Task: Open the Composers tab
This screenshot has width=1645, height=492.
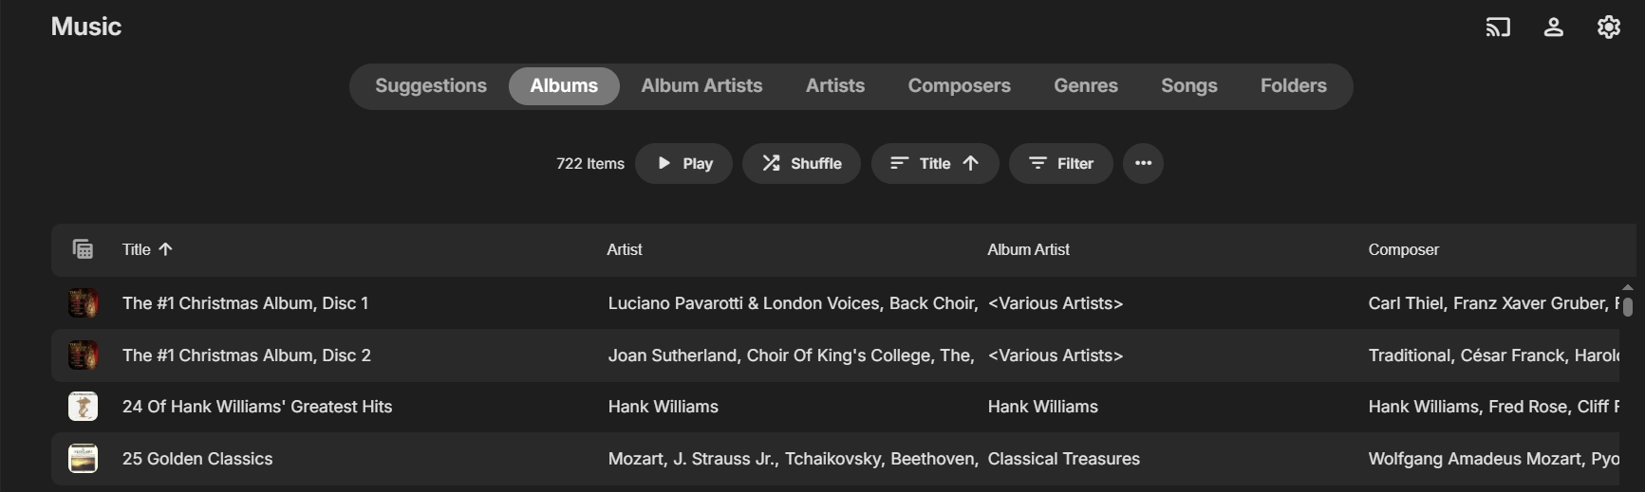Action: coord(959,85)
